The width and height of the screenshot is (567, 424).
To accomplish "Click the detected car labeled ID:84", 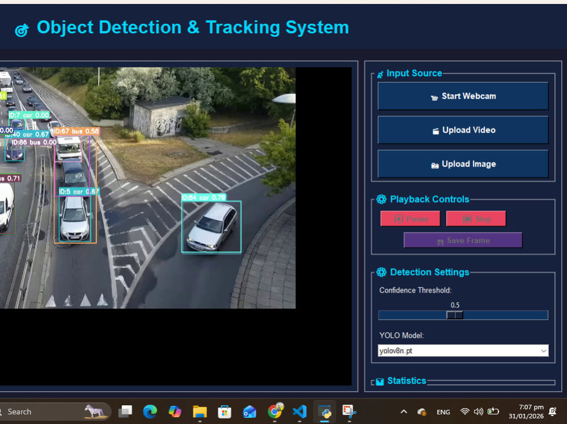I will [x=211, y=227].
